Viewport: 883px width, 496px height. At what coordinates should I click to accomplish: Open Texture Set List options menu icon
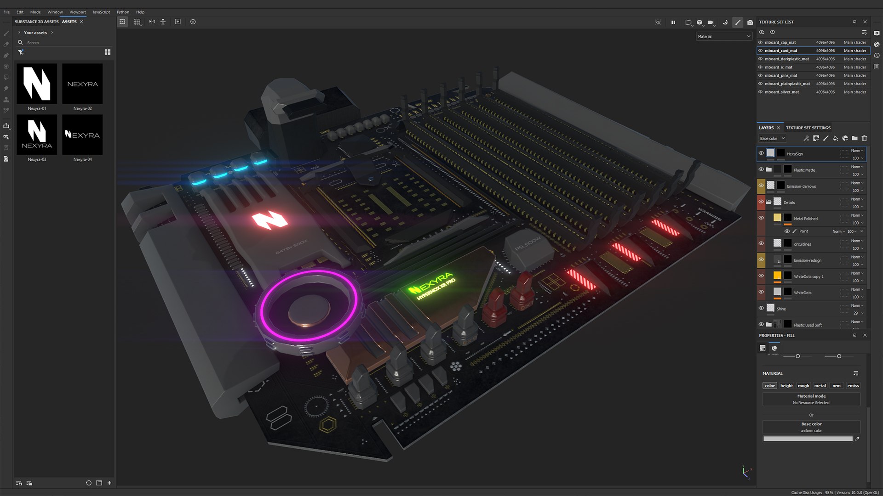tap(864, 32)
